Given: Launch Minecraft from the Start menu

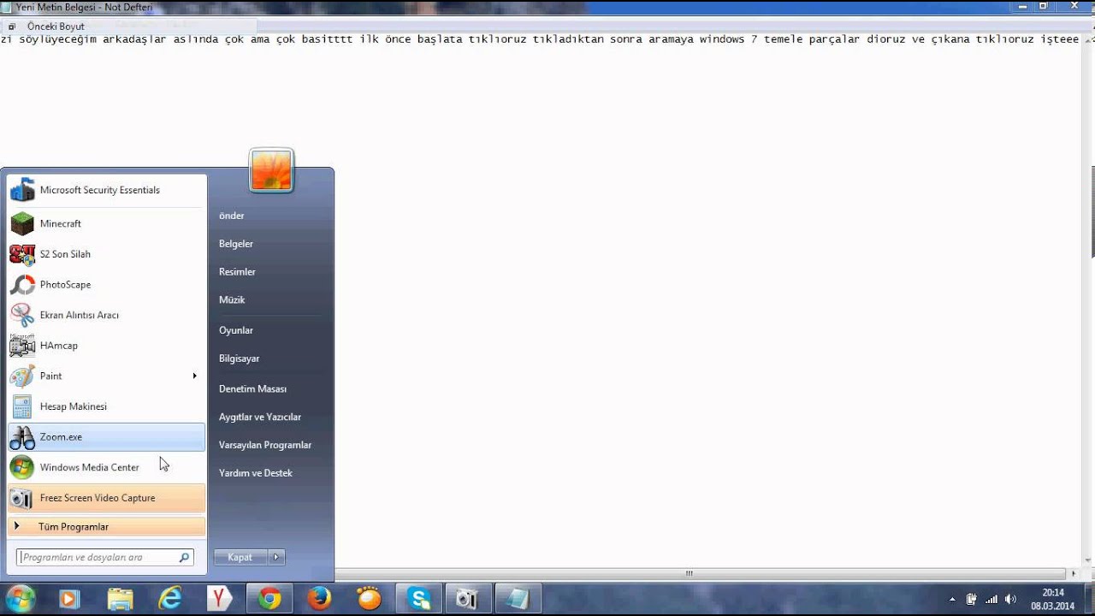Looking at the screenshot, I should click(x=107, y=223).
